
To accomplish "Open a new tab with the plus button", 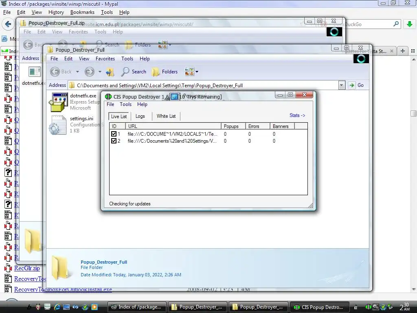I will click(x=403, y=51).
